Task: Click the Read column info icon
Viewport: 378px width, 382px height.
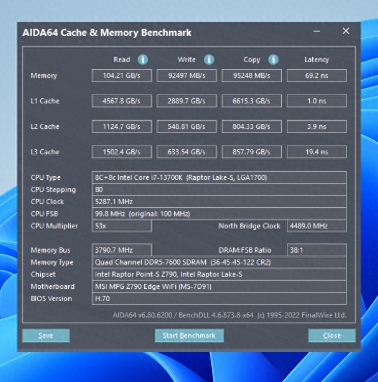Action: pyautogui.click(x=143, y=60)
